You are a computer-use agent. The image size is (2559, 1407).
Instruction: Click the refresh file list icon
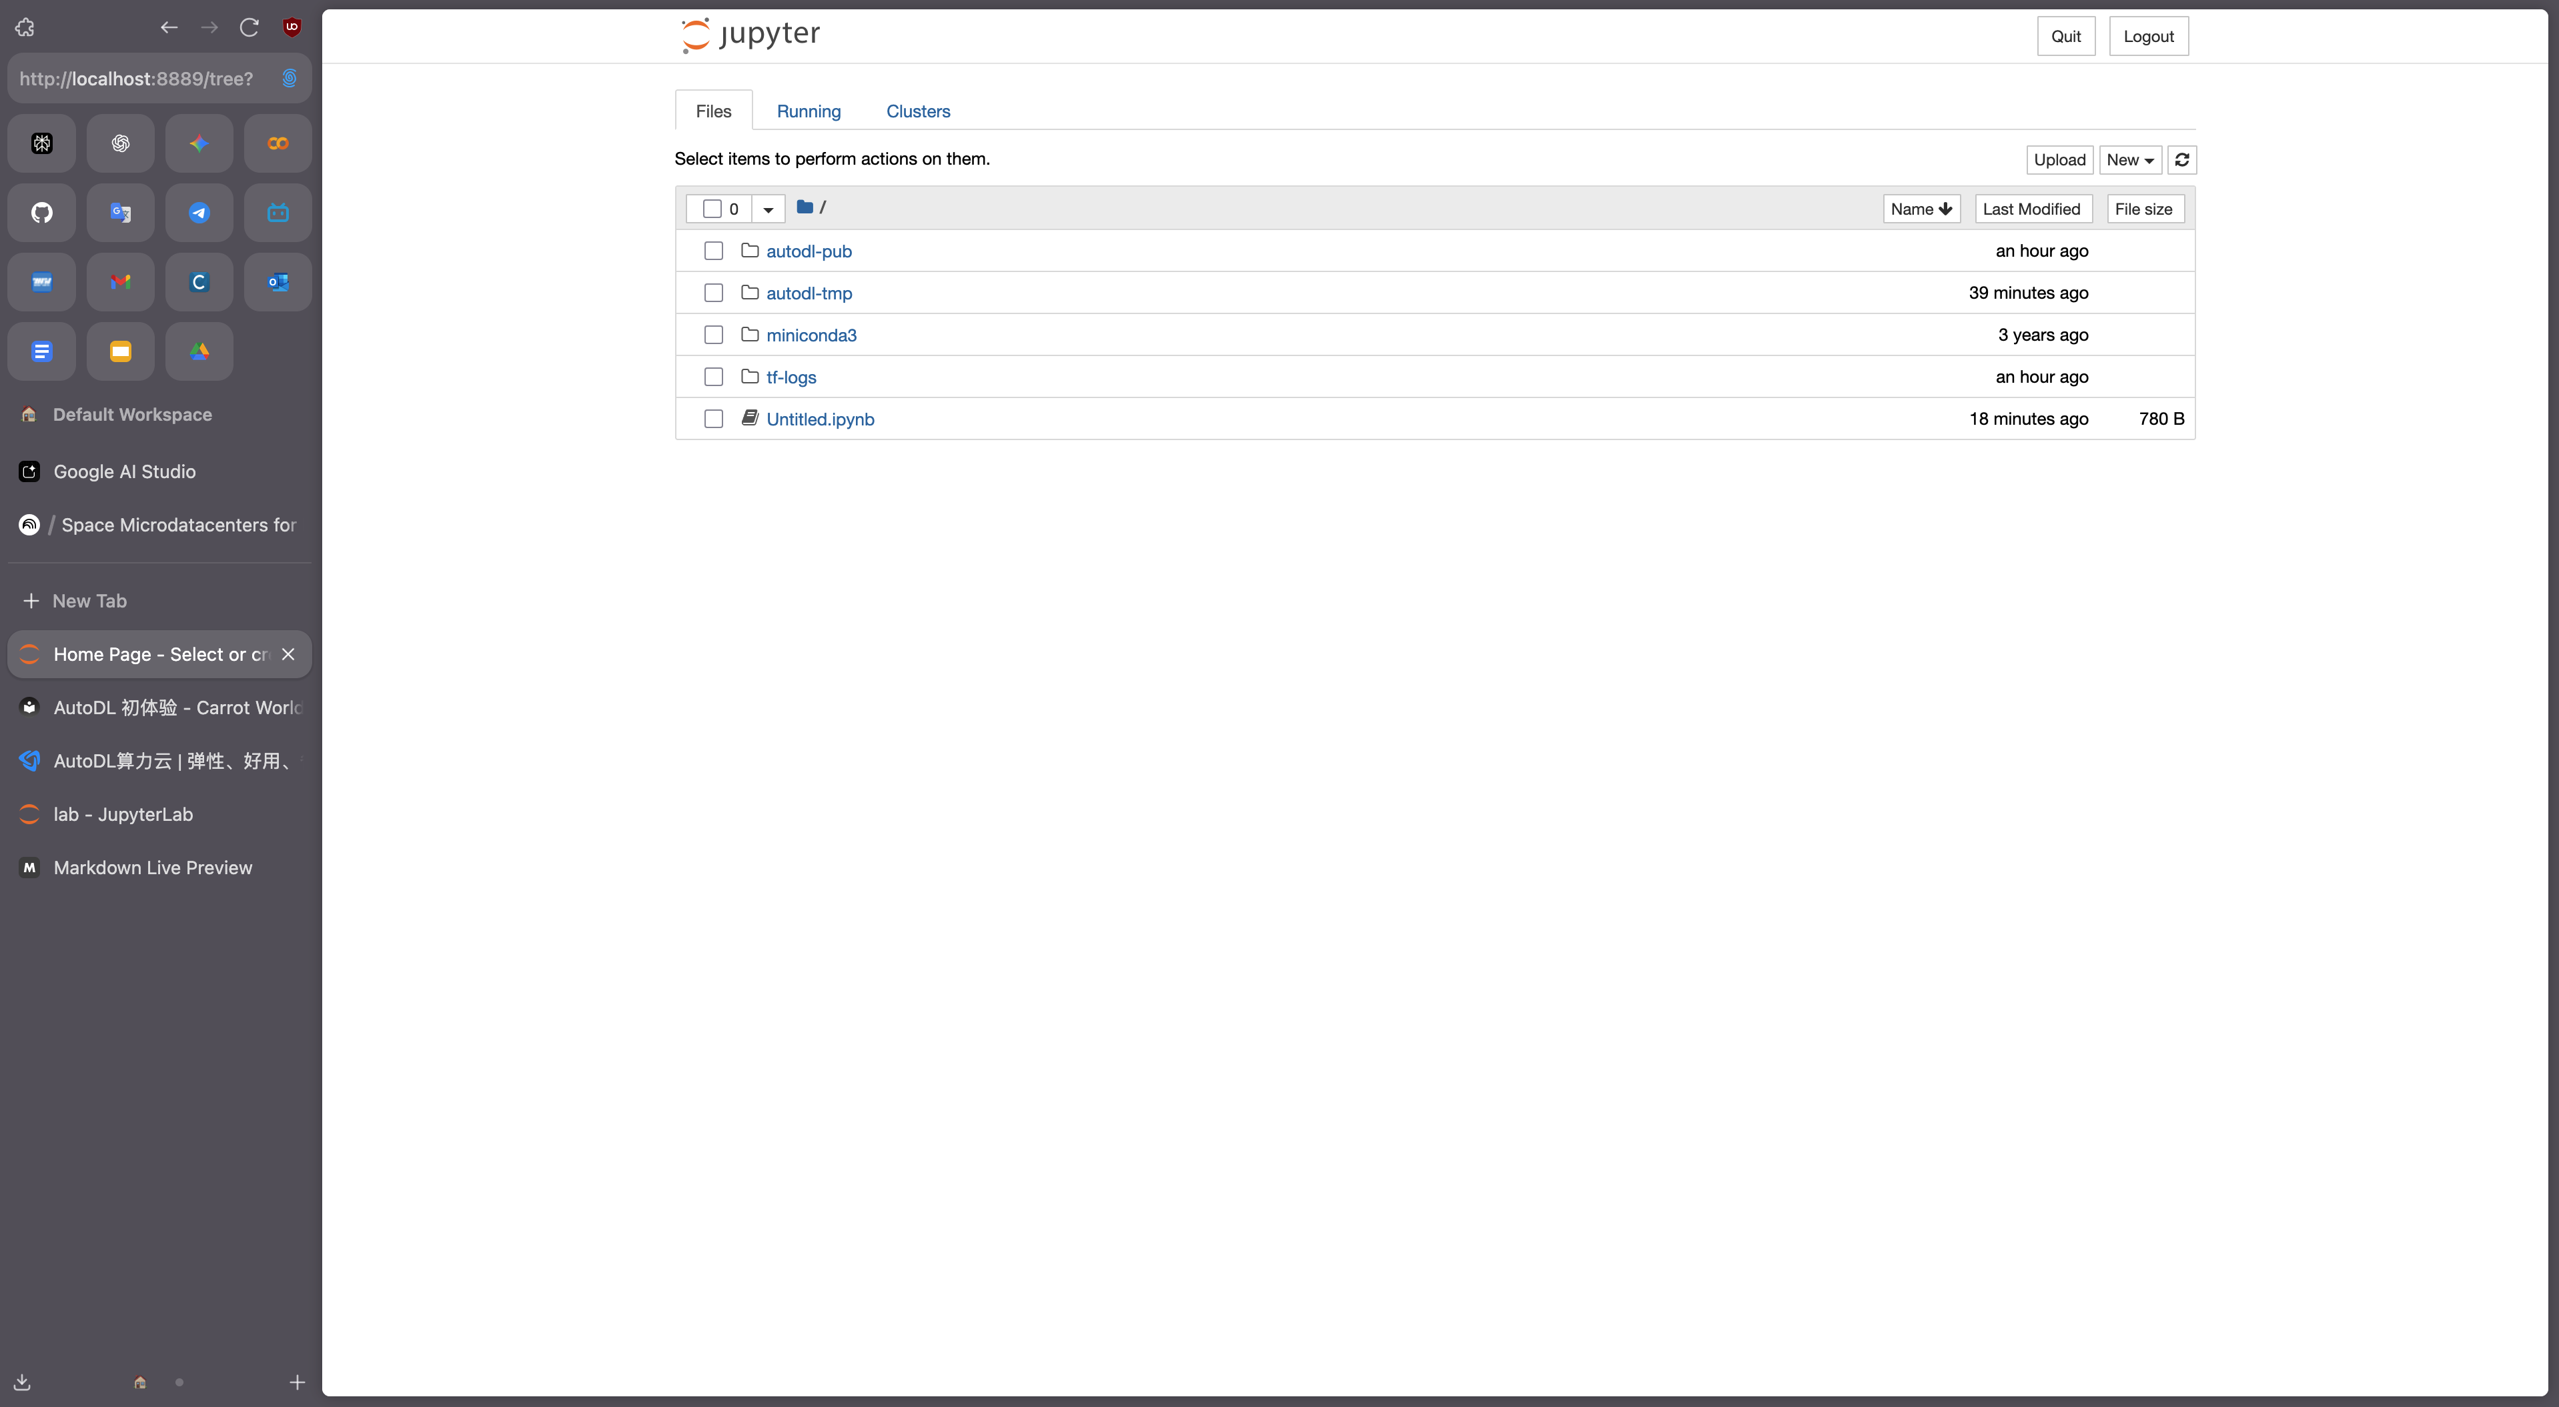[x=2181, y=160]
